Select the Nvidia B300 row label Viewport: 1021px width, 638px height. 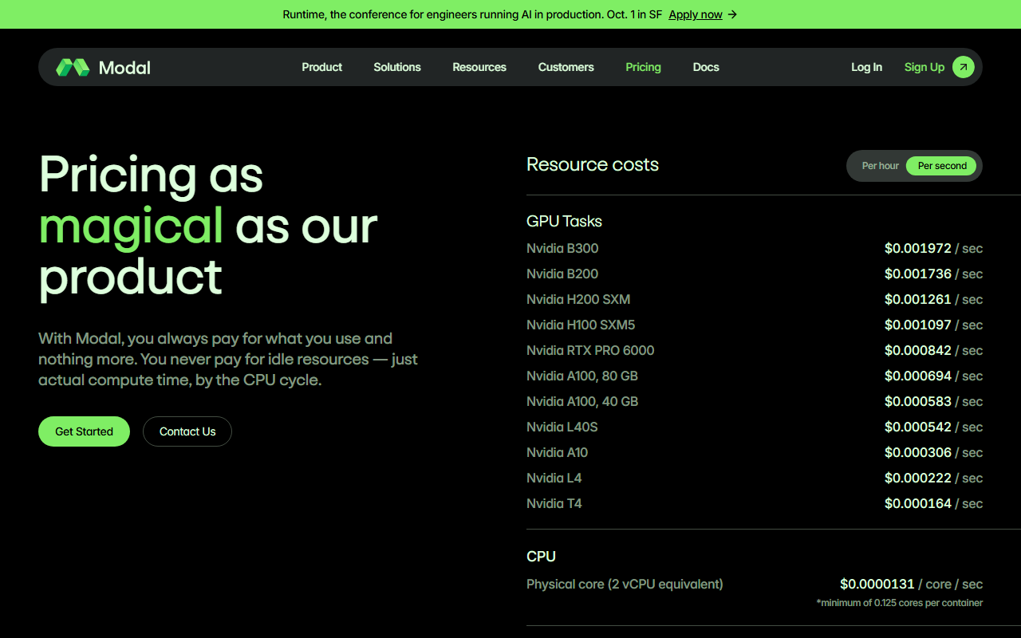click(x=562, y=248)
